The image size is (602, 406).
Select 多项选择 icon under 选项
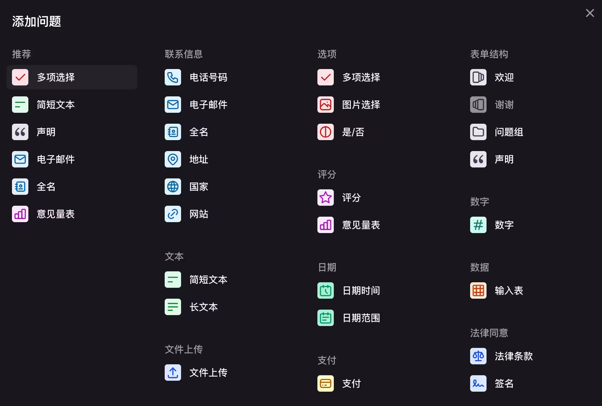click(x=326, y=77)
